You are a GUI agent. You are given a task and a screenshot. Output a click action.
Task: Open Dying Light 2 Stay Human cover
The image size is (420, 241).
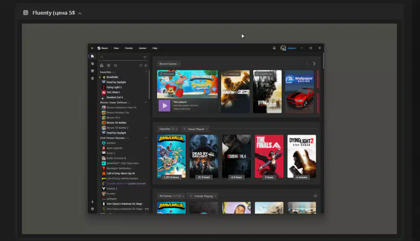[x=302, y=156]
